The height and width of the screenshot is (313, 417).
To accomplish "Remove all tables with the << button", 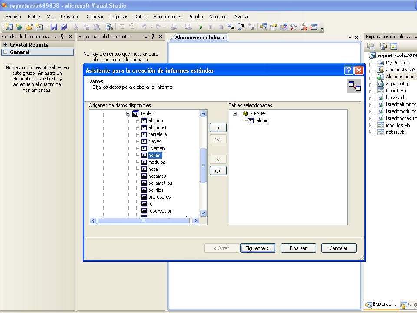I will (218, 170).
